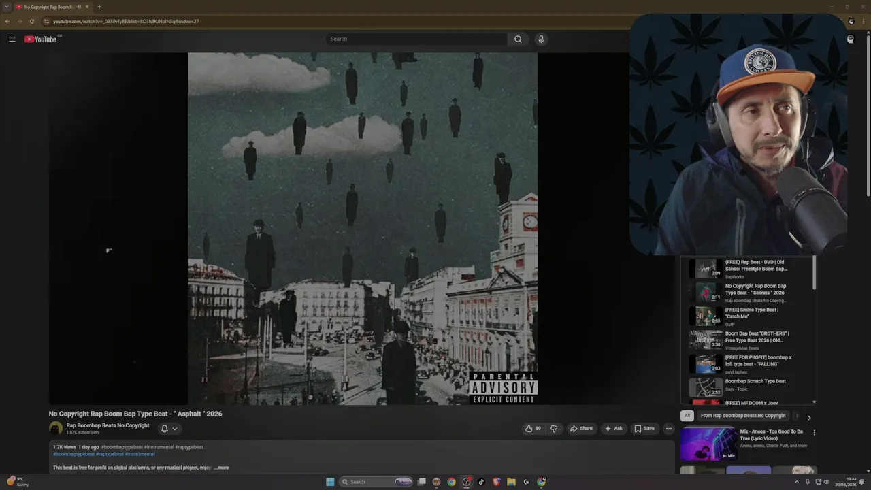The image size is (871, 490).
Task: Open weather widget showing Sunny
Action: click(16, 482)
